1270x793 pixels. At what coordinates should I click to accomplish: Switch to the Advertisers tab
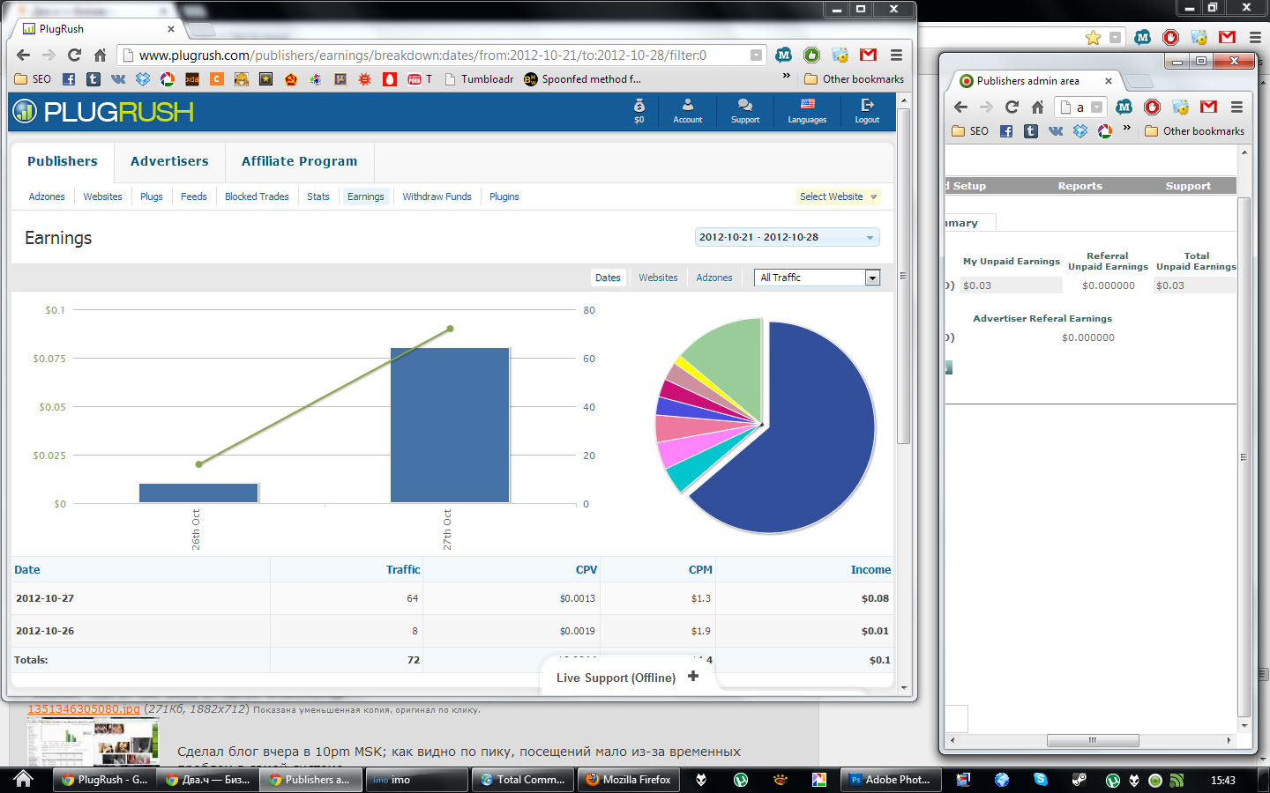pyautogui.click(x=169, y=161)
